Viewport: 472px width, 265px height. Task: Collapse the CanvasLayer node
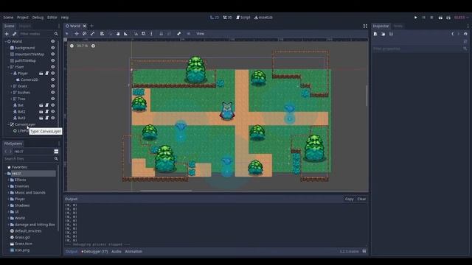click(x=8, y=124)
